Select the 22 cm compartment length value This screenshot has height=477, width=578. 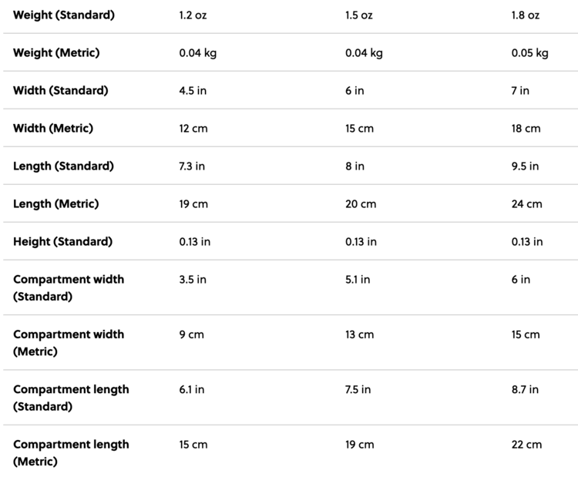coord(527,445)
